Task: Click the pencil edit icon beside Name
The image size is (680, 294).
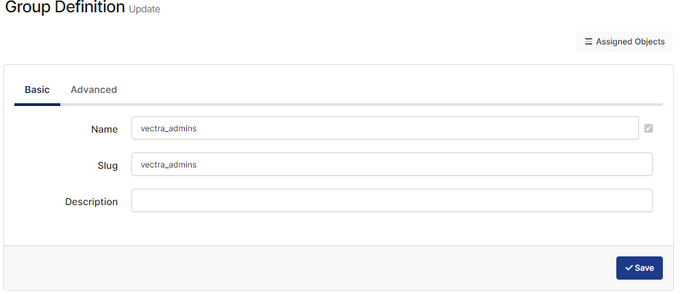Action: 648,128
